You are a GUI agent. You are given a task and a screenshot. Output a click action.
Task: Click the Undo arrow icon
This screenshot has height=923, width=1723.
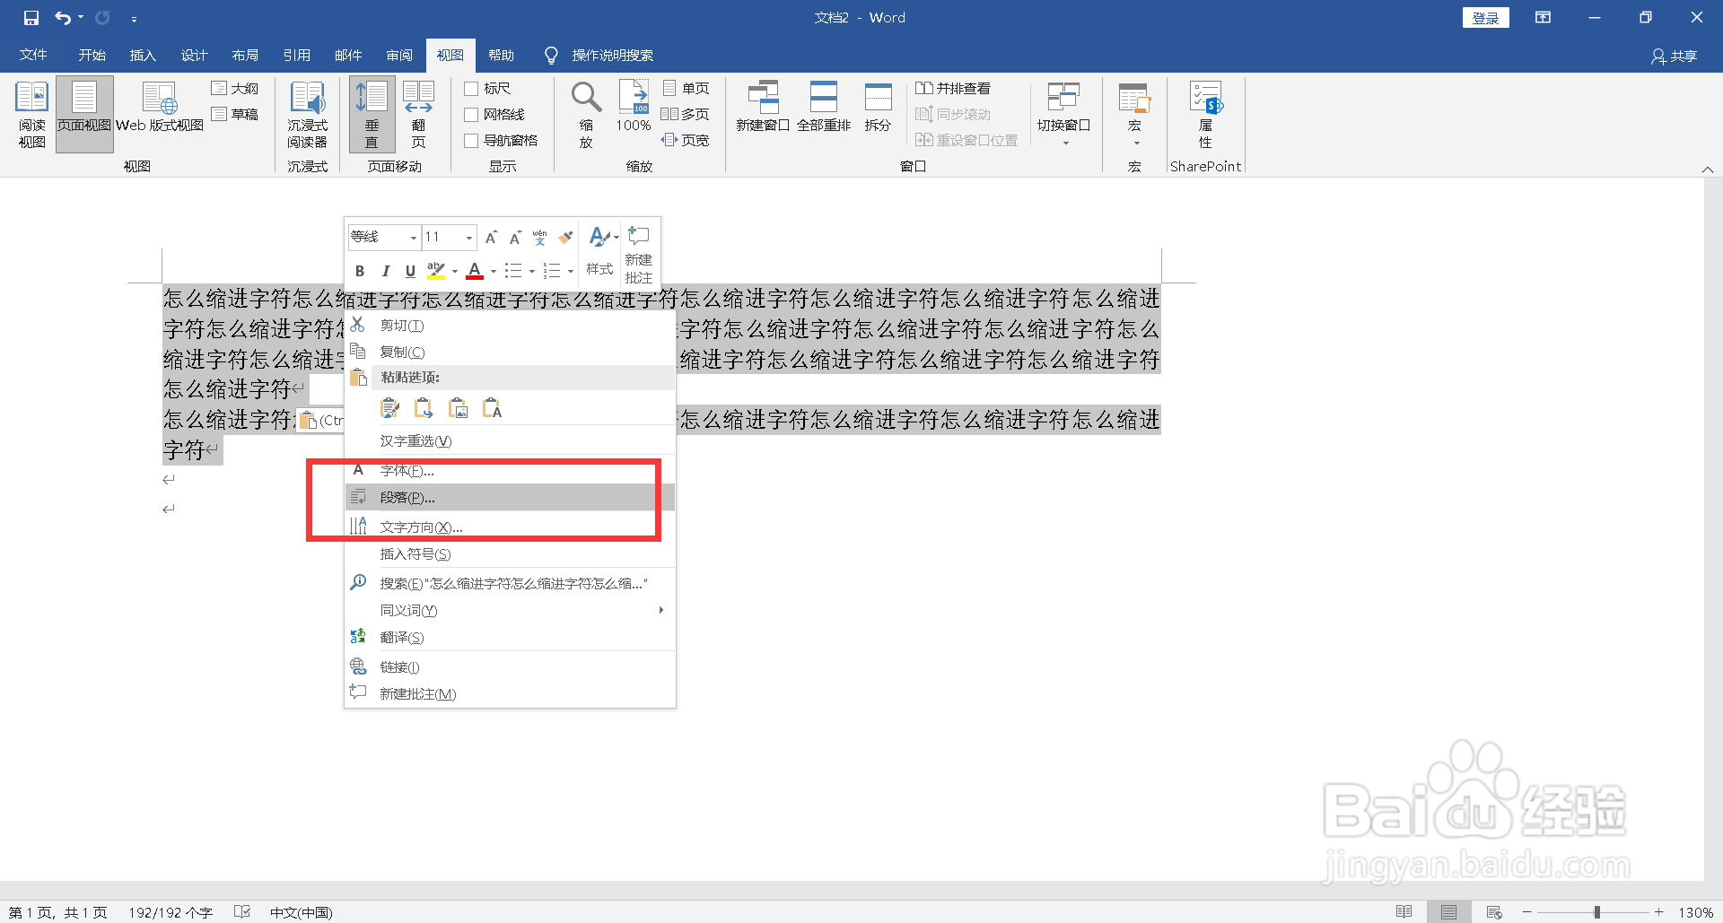click(x=62, y=18)
